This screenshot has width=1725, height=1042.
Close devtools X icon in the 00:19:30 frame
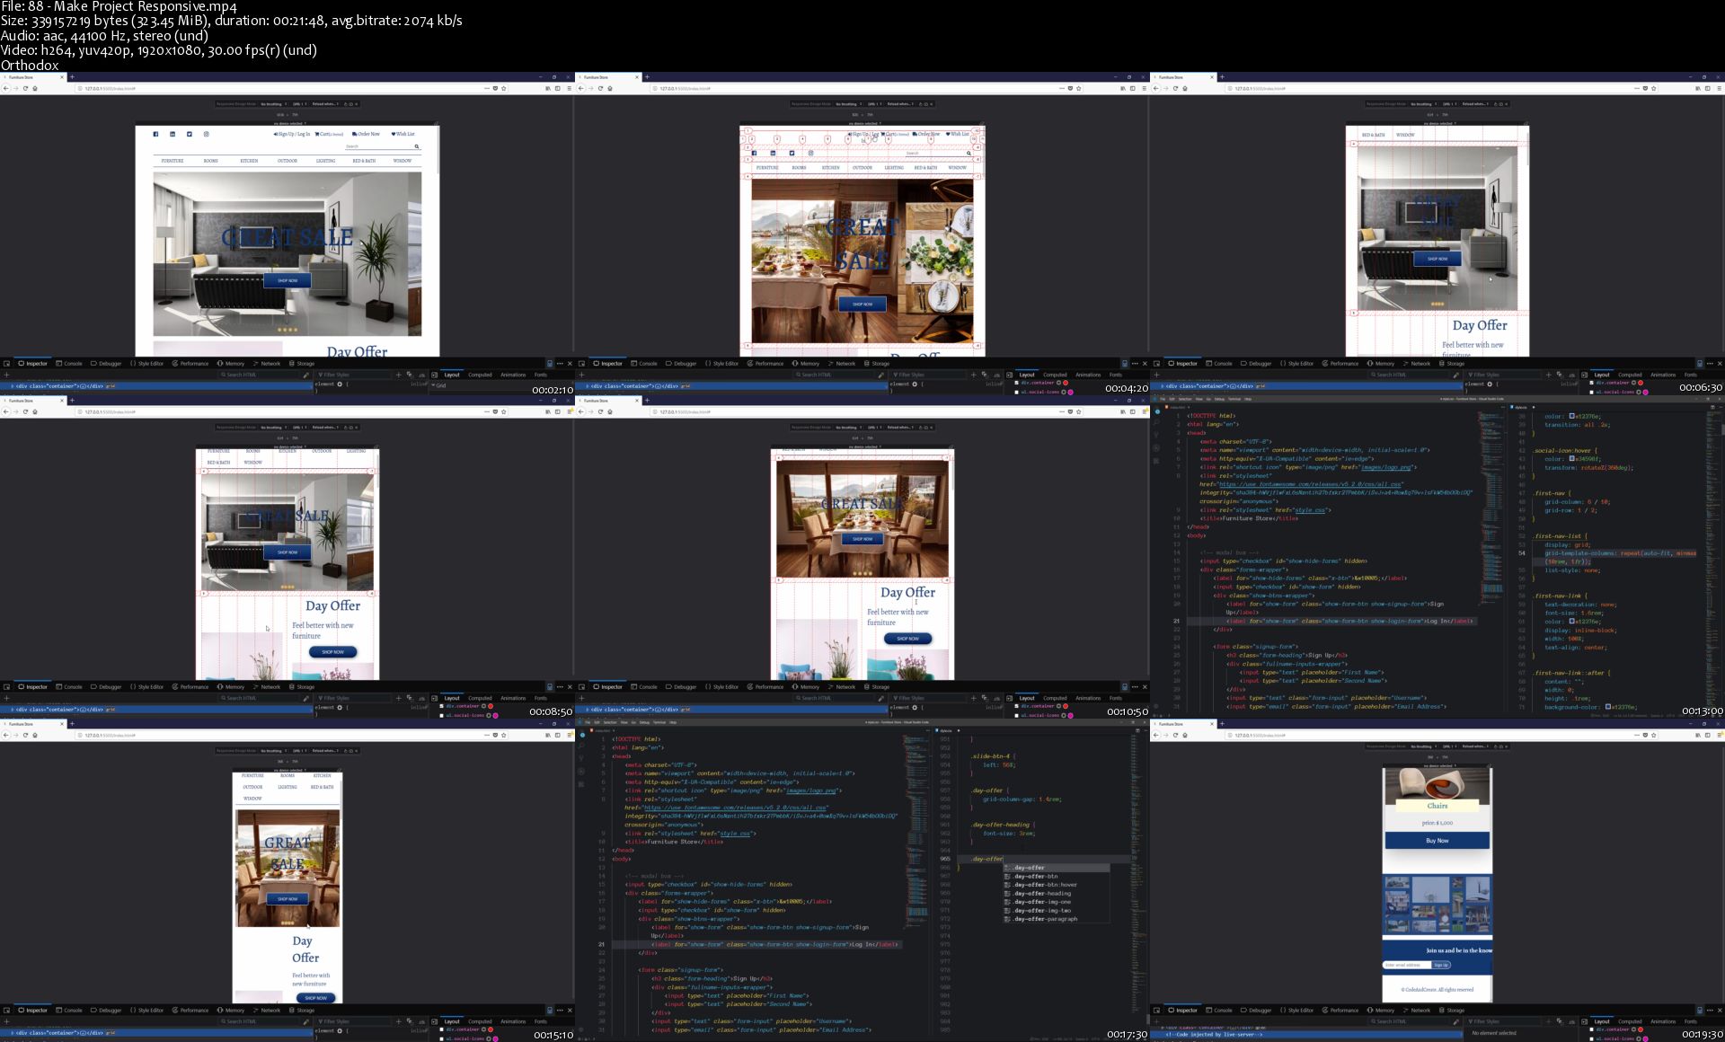click(x=1720, y=1010)
